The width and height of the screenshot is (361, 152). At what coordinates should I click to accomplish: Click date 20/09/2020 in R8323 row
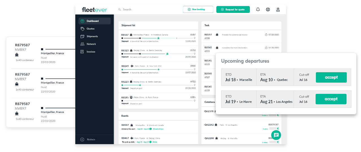[190, 57]
